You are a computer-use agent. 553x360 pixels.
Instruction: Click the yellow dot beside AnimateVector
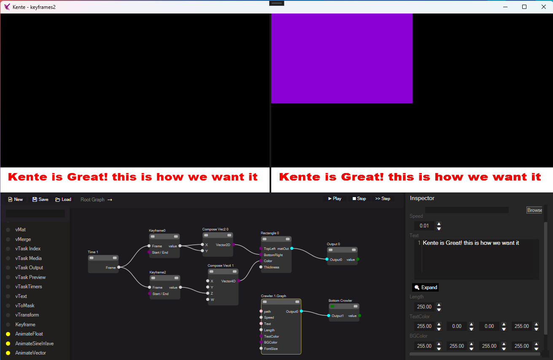tap(8, 353)
